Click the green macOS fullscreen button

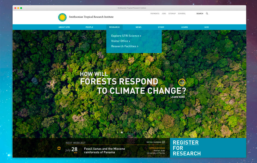[x=21, y=8]
